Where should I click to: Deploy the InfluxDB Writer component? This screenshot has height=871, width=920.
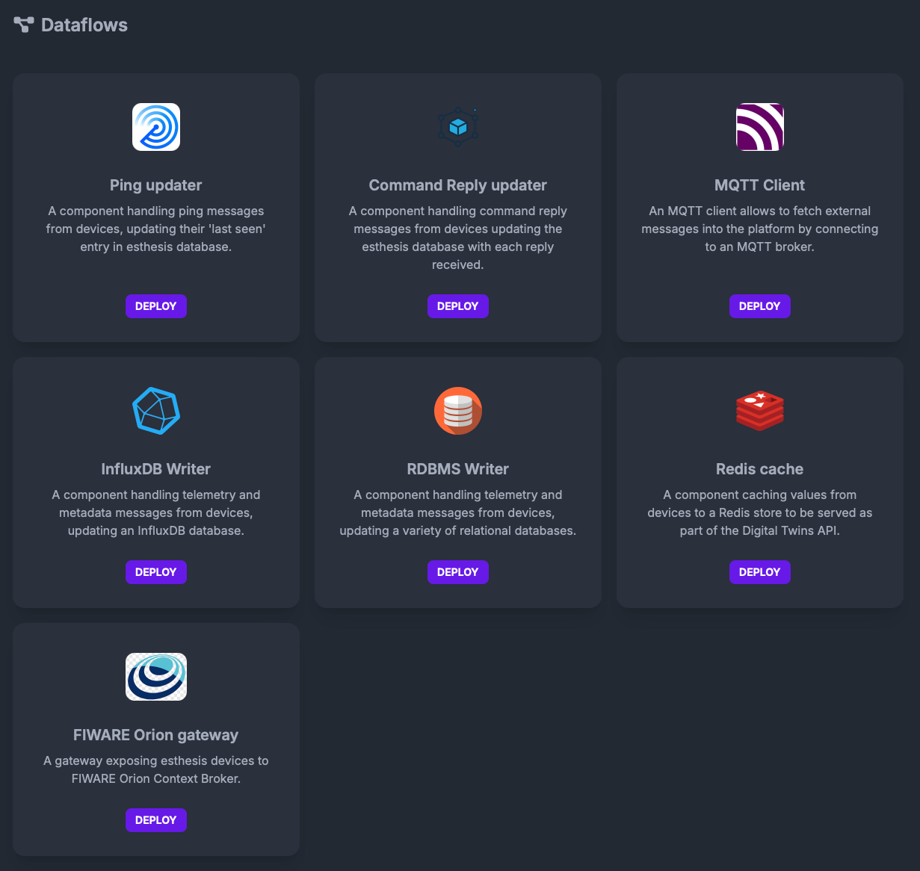pyautogui.click(x=156, y=572)
